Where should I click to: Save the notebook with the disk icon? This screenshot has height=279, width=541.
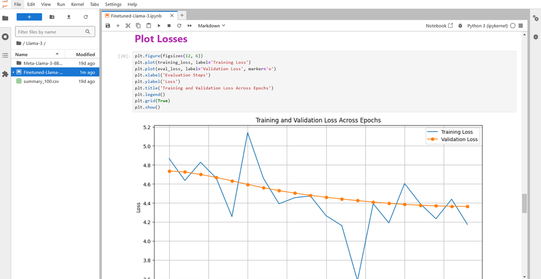[x=108, y=26]
